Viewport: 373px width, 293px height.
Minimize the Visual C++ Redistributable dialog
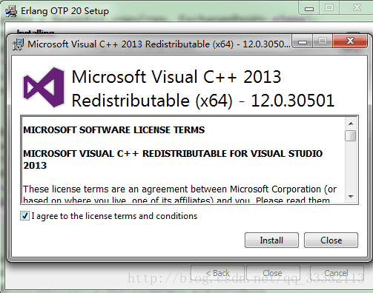(x=303, y=41)
